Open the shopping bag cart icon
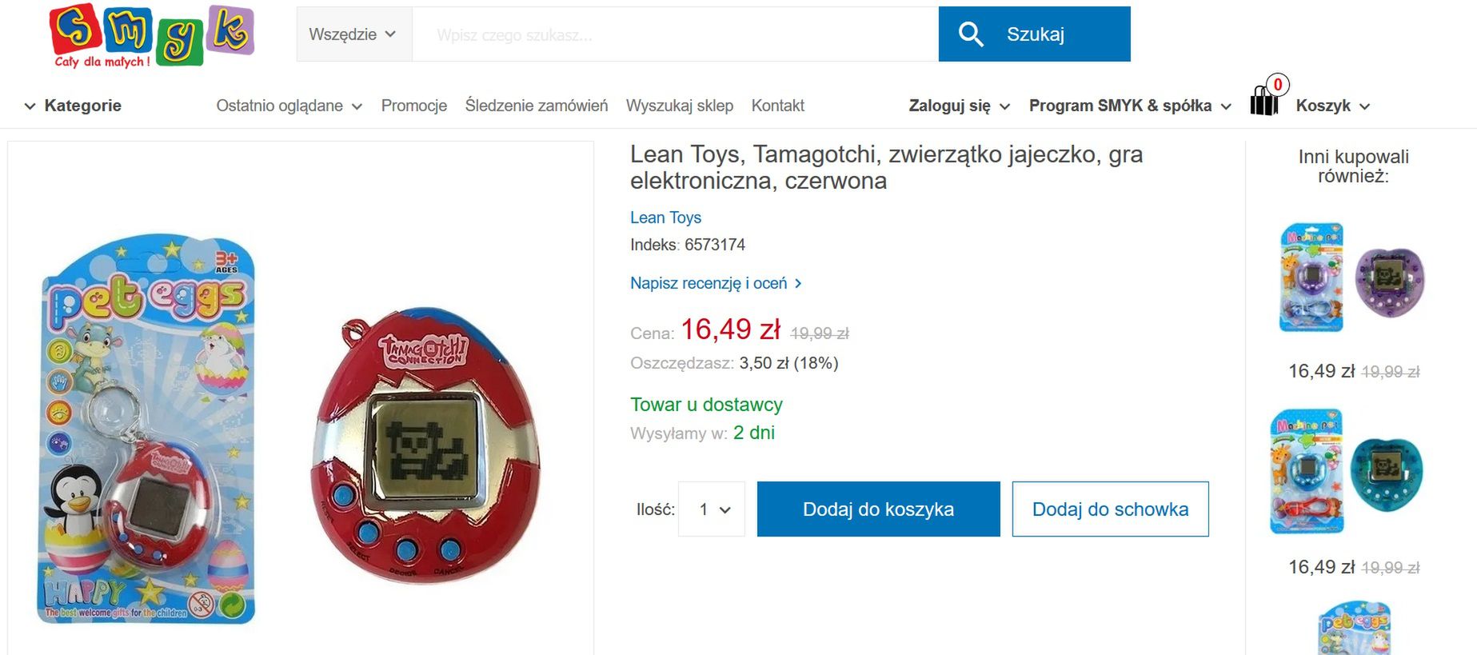The image size is (1477, 655). click(1266, 99)
